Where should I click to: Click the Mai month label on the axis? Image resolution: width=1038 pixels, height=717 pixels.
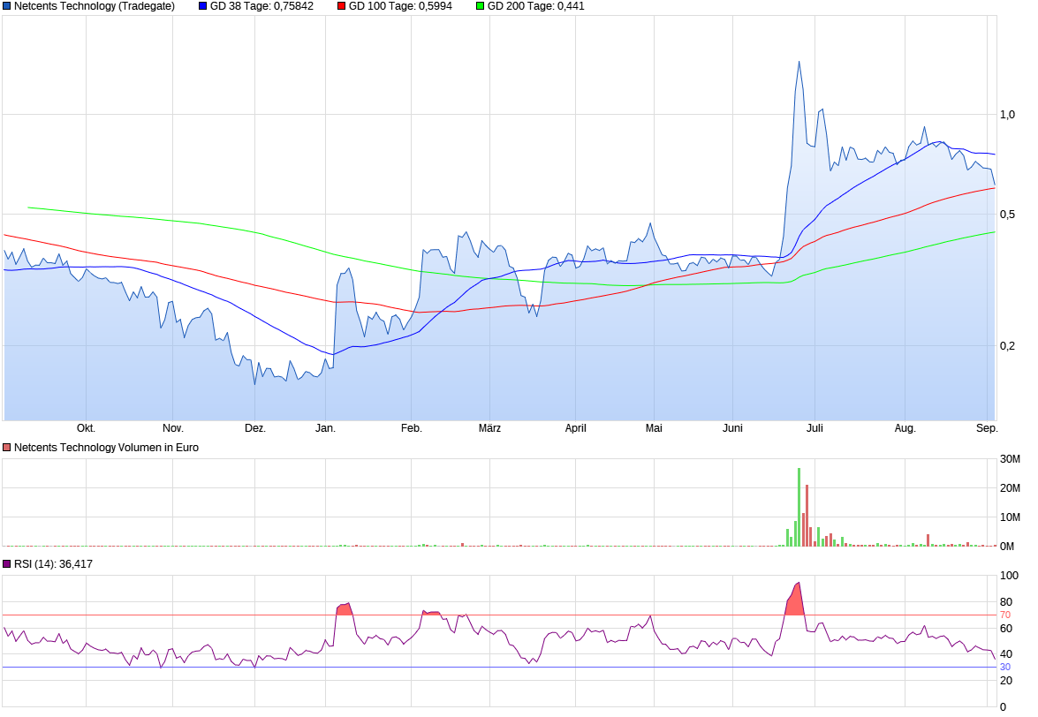point(654,428)
